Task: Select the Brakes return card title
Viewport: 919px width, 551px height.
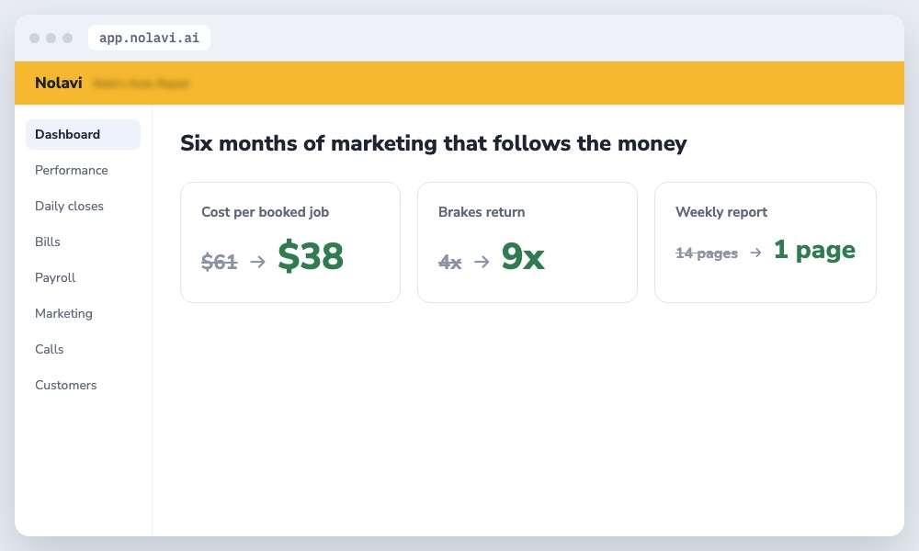Action: [x=482, y=212]
